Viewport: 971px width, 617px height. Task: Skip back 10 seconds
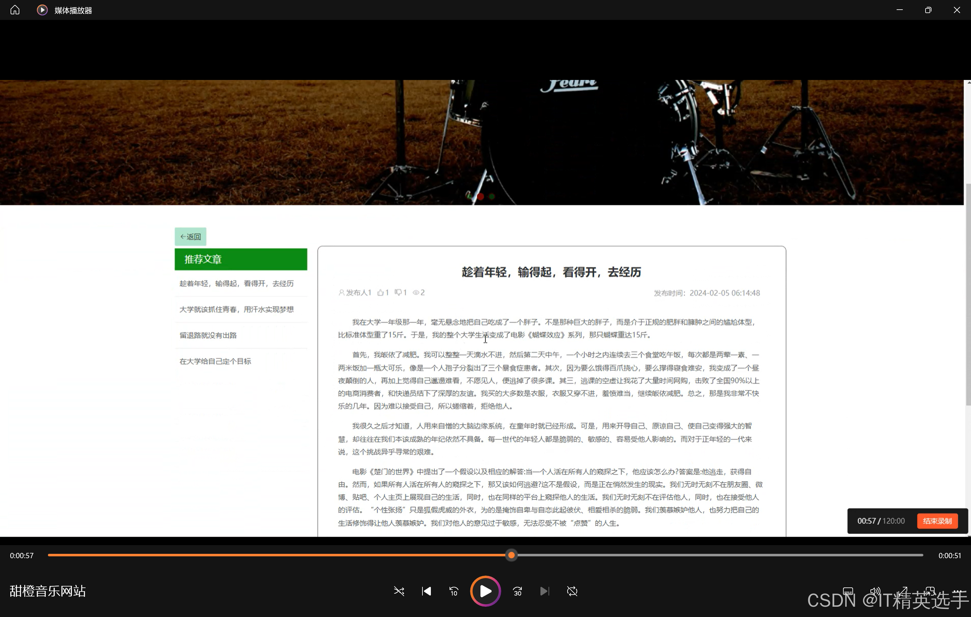click(454, 591)
